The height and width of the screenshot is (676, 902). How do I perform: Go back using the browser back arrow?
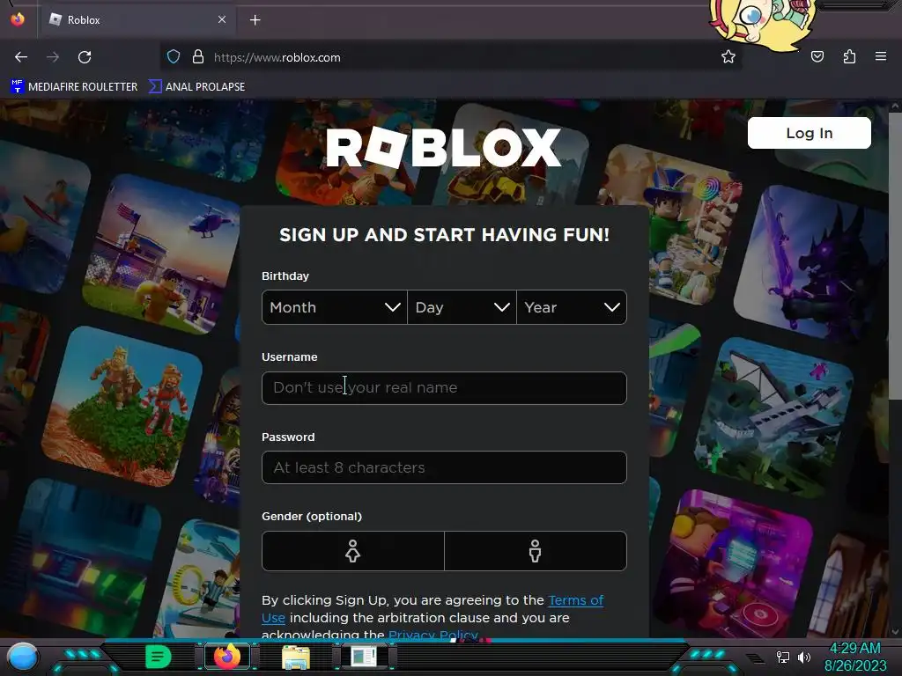pyautogui.click(x=21, y=57)
